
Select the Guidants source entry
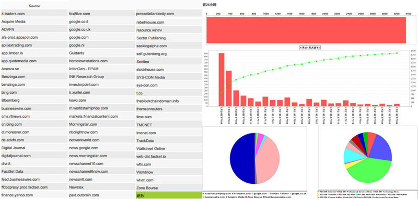pos(102,53)
